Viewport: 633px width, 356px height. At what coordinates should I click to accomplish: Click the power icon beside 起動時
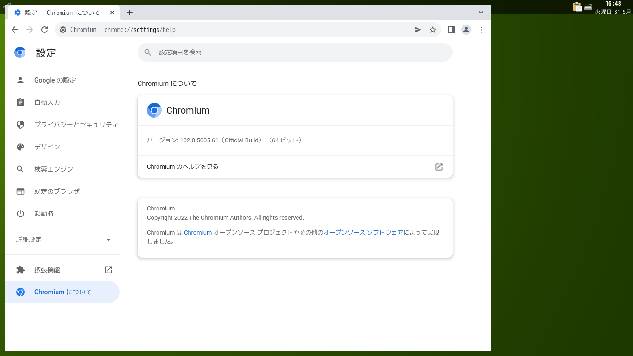(20, 214)
